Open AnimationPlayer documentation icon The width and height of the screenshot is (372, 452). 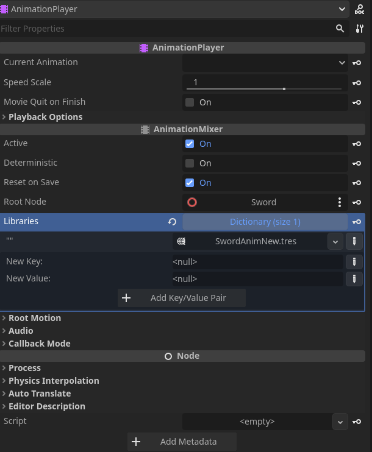click(359, 9)
